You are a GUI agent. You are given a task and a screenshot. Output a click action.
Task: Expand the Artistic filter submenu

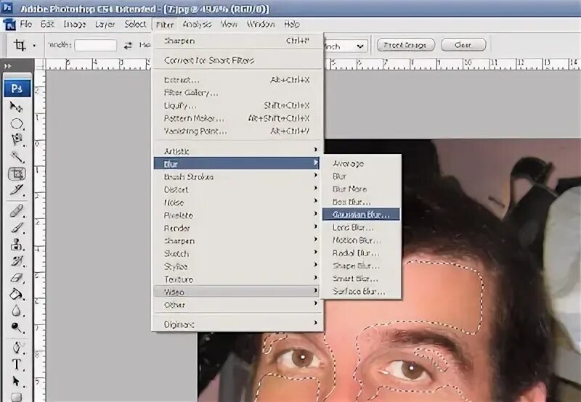point(237,151)
